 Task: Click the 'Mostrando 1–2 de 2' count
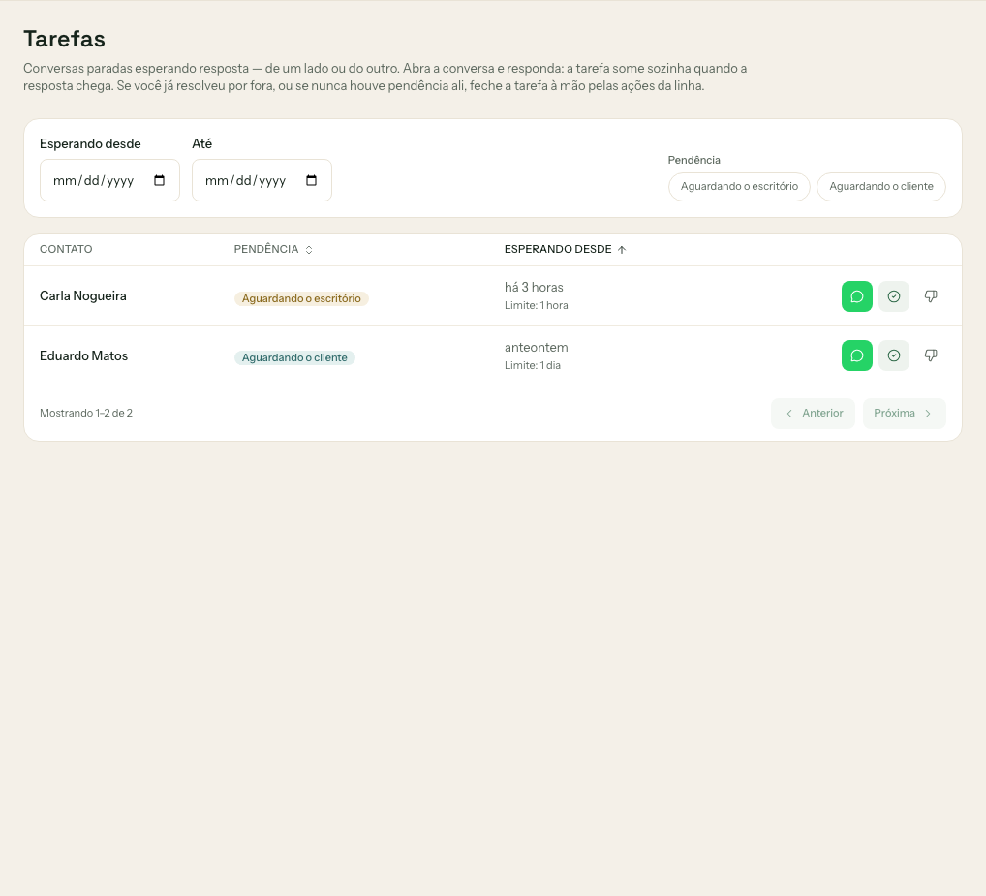point(86,413)
